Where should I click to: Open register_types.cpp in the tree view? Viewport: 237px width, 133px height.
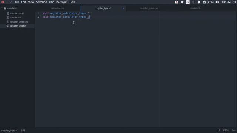[x=19, y=22]
